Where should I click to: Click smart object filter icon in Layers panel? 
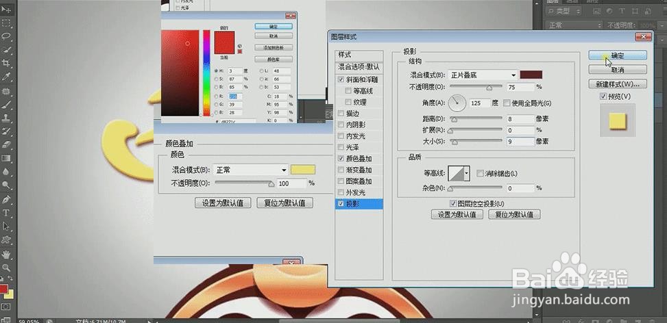pyautogui.click(x=647, y=12)
